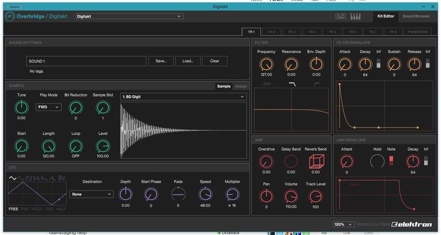Click the SOUND 1 name field
Viewport: 441px width, 235px height.
point(86,61)
